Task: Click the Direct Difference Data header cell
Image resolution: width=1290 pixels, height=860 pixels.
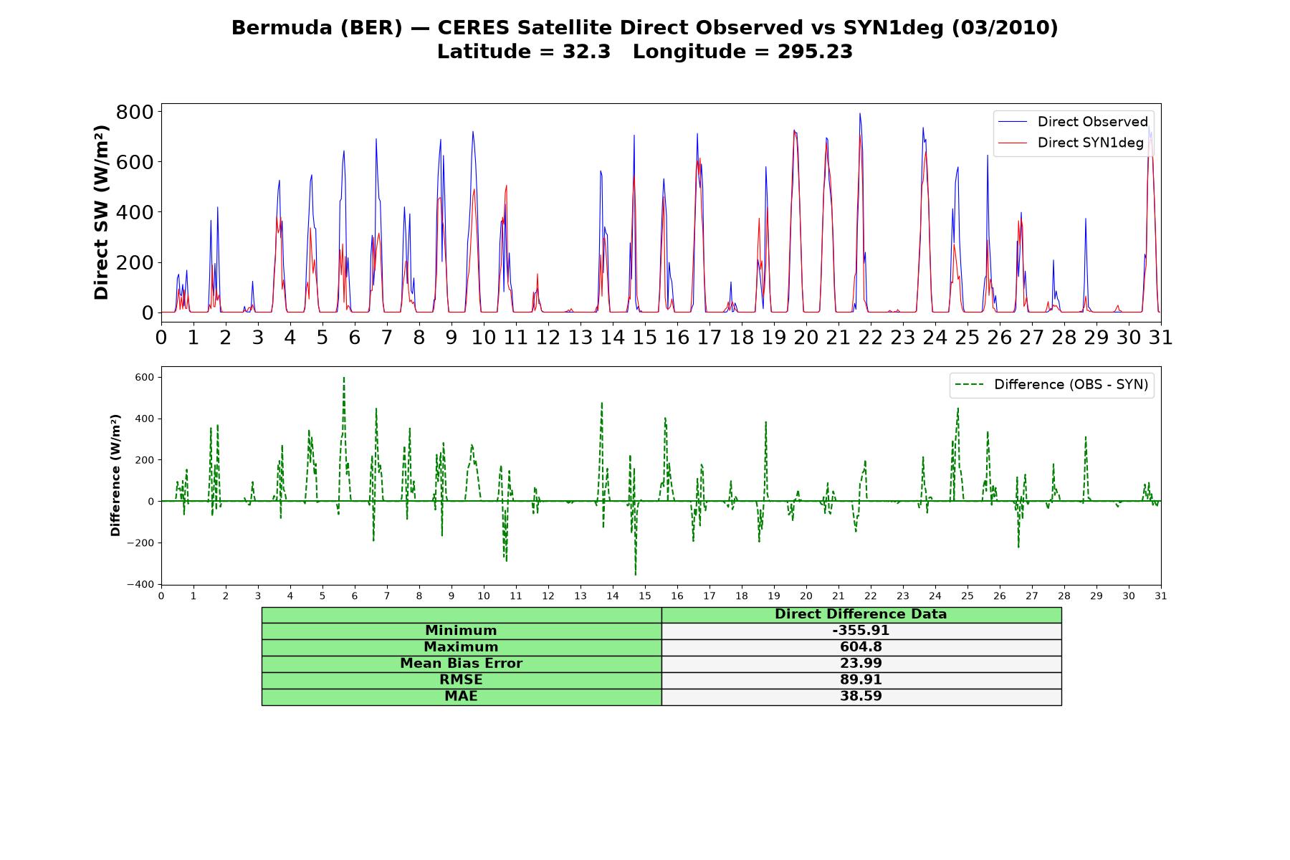Action: [861, 615]
